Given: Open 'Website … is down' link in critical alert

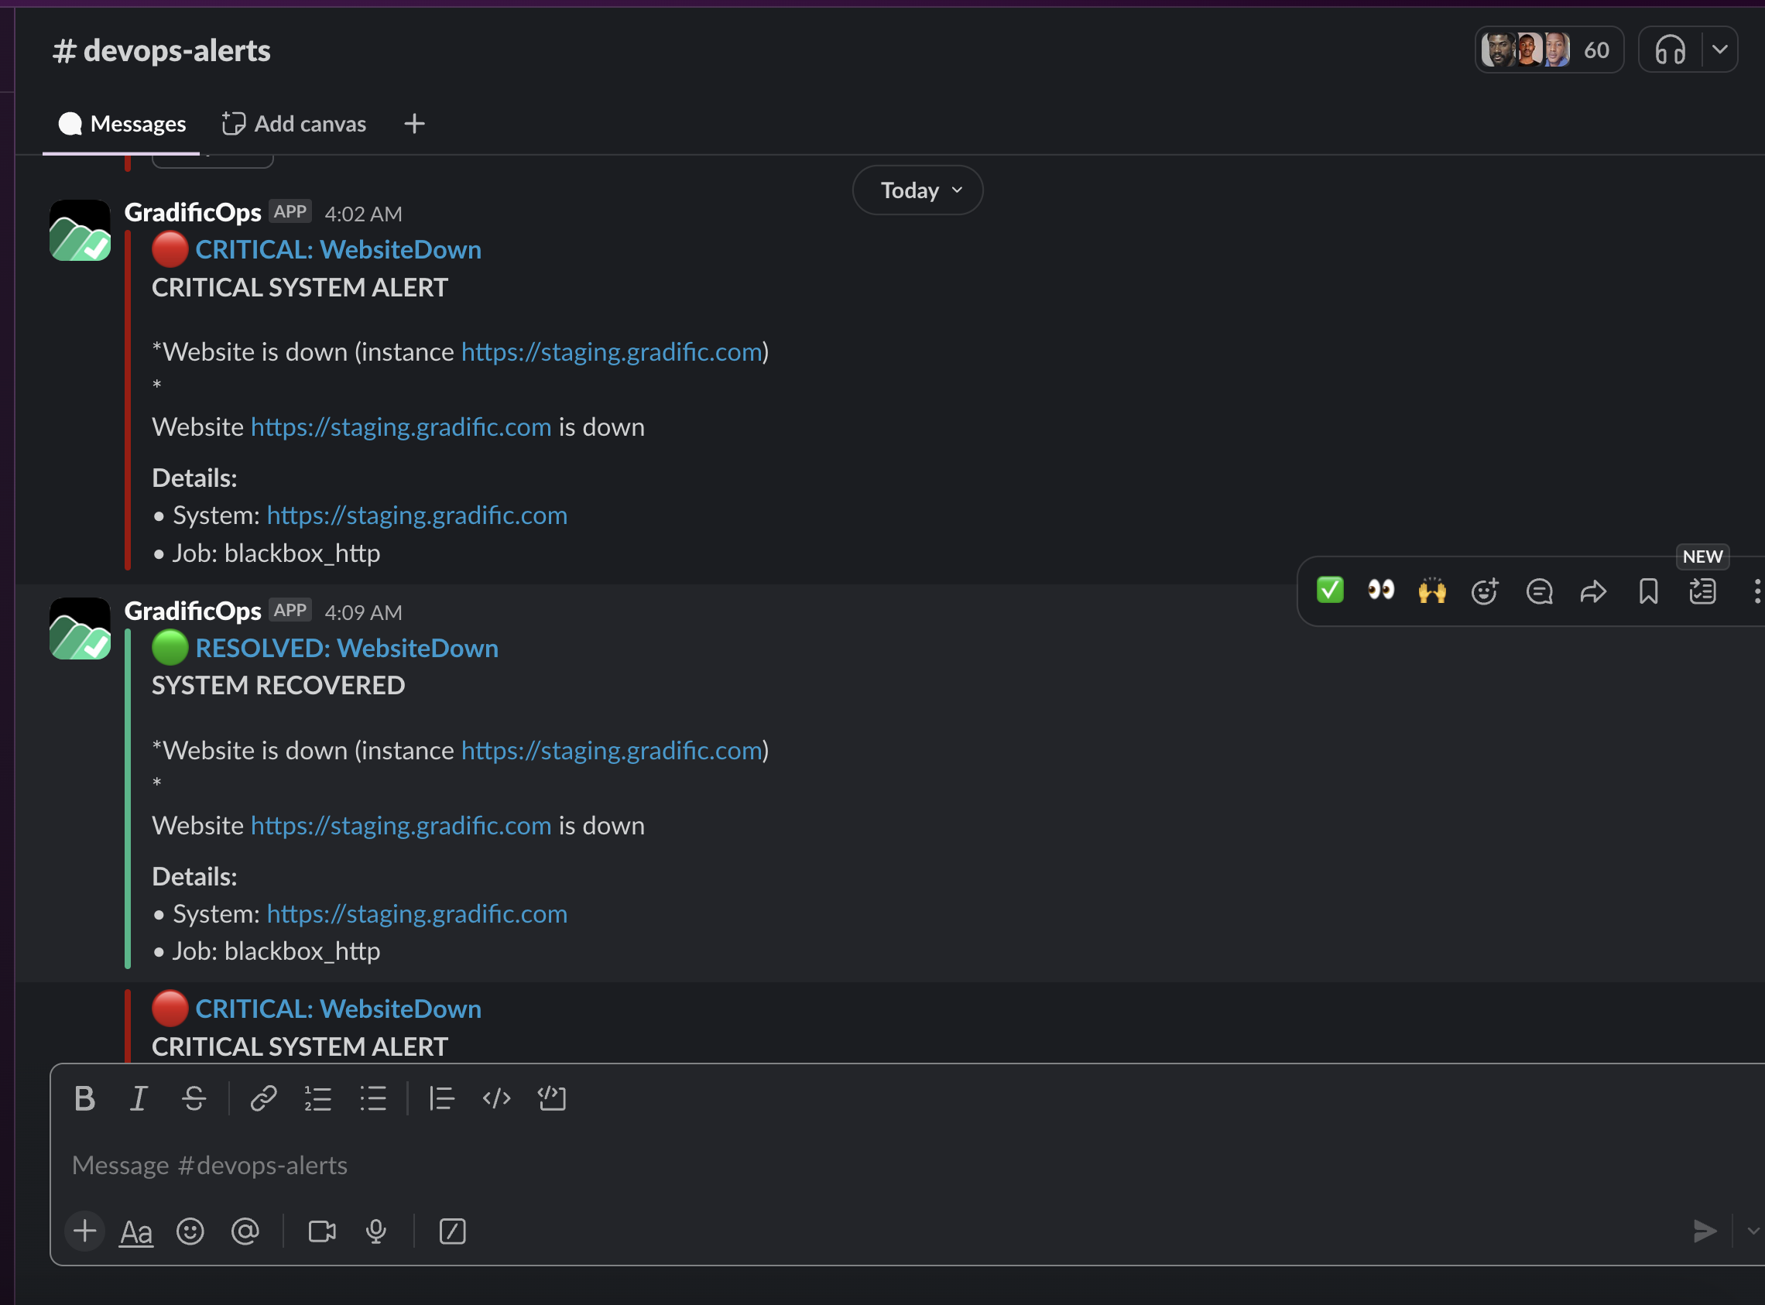Looking at the screenshot, I should 401,427.
